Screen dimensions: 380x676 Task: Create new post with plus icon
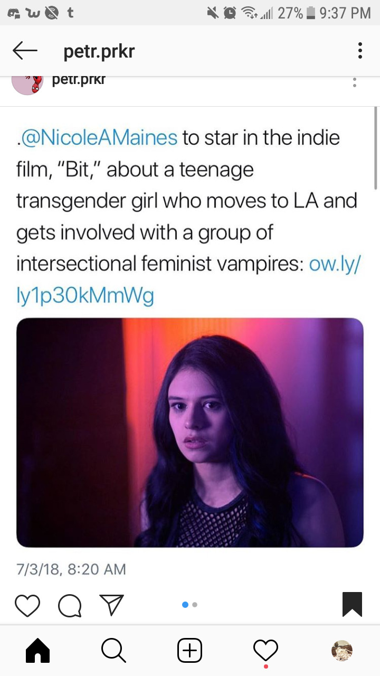pyautogui.click(x=189, y=651)
